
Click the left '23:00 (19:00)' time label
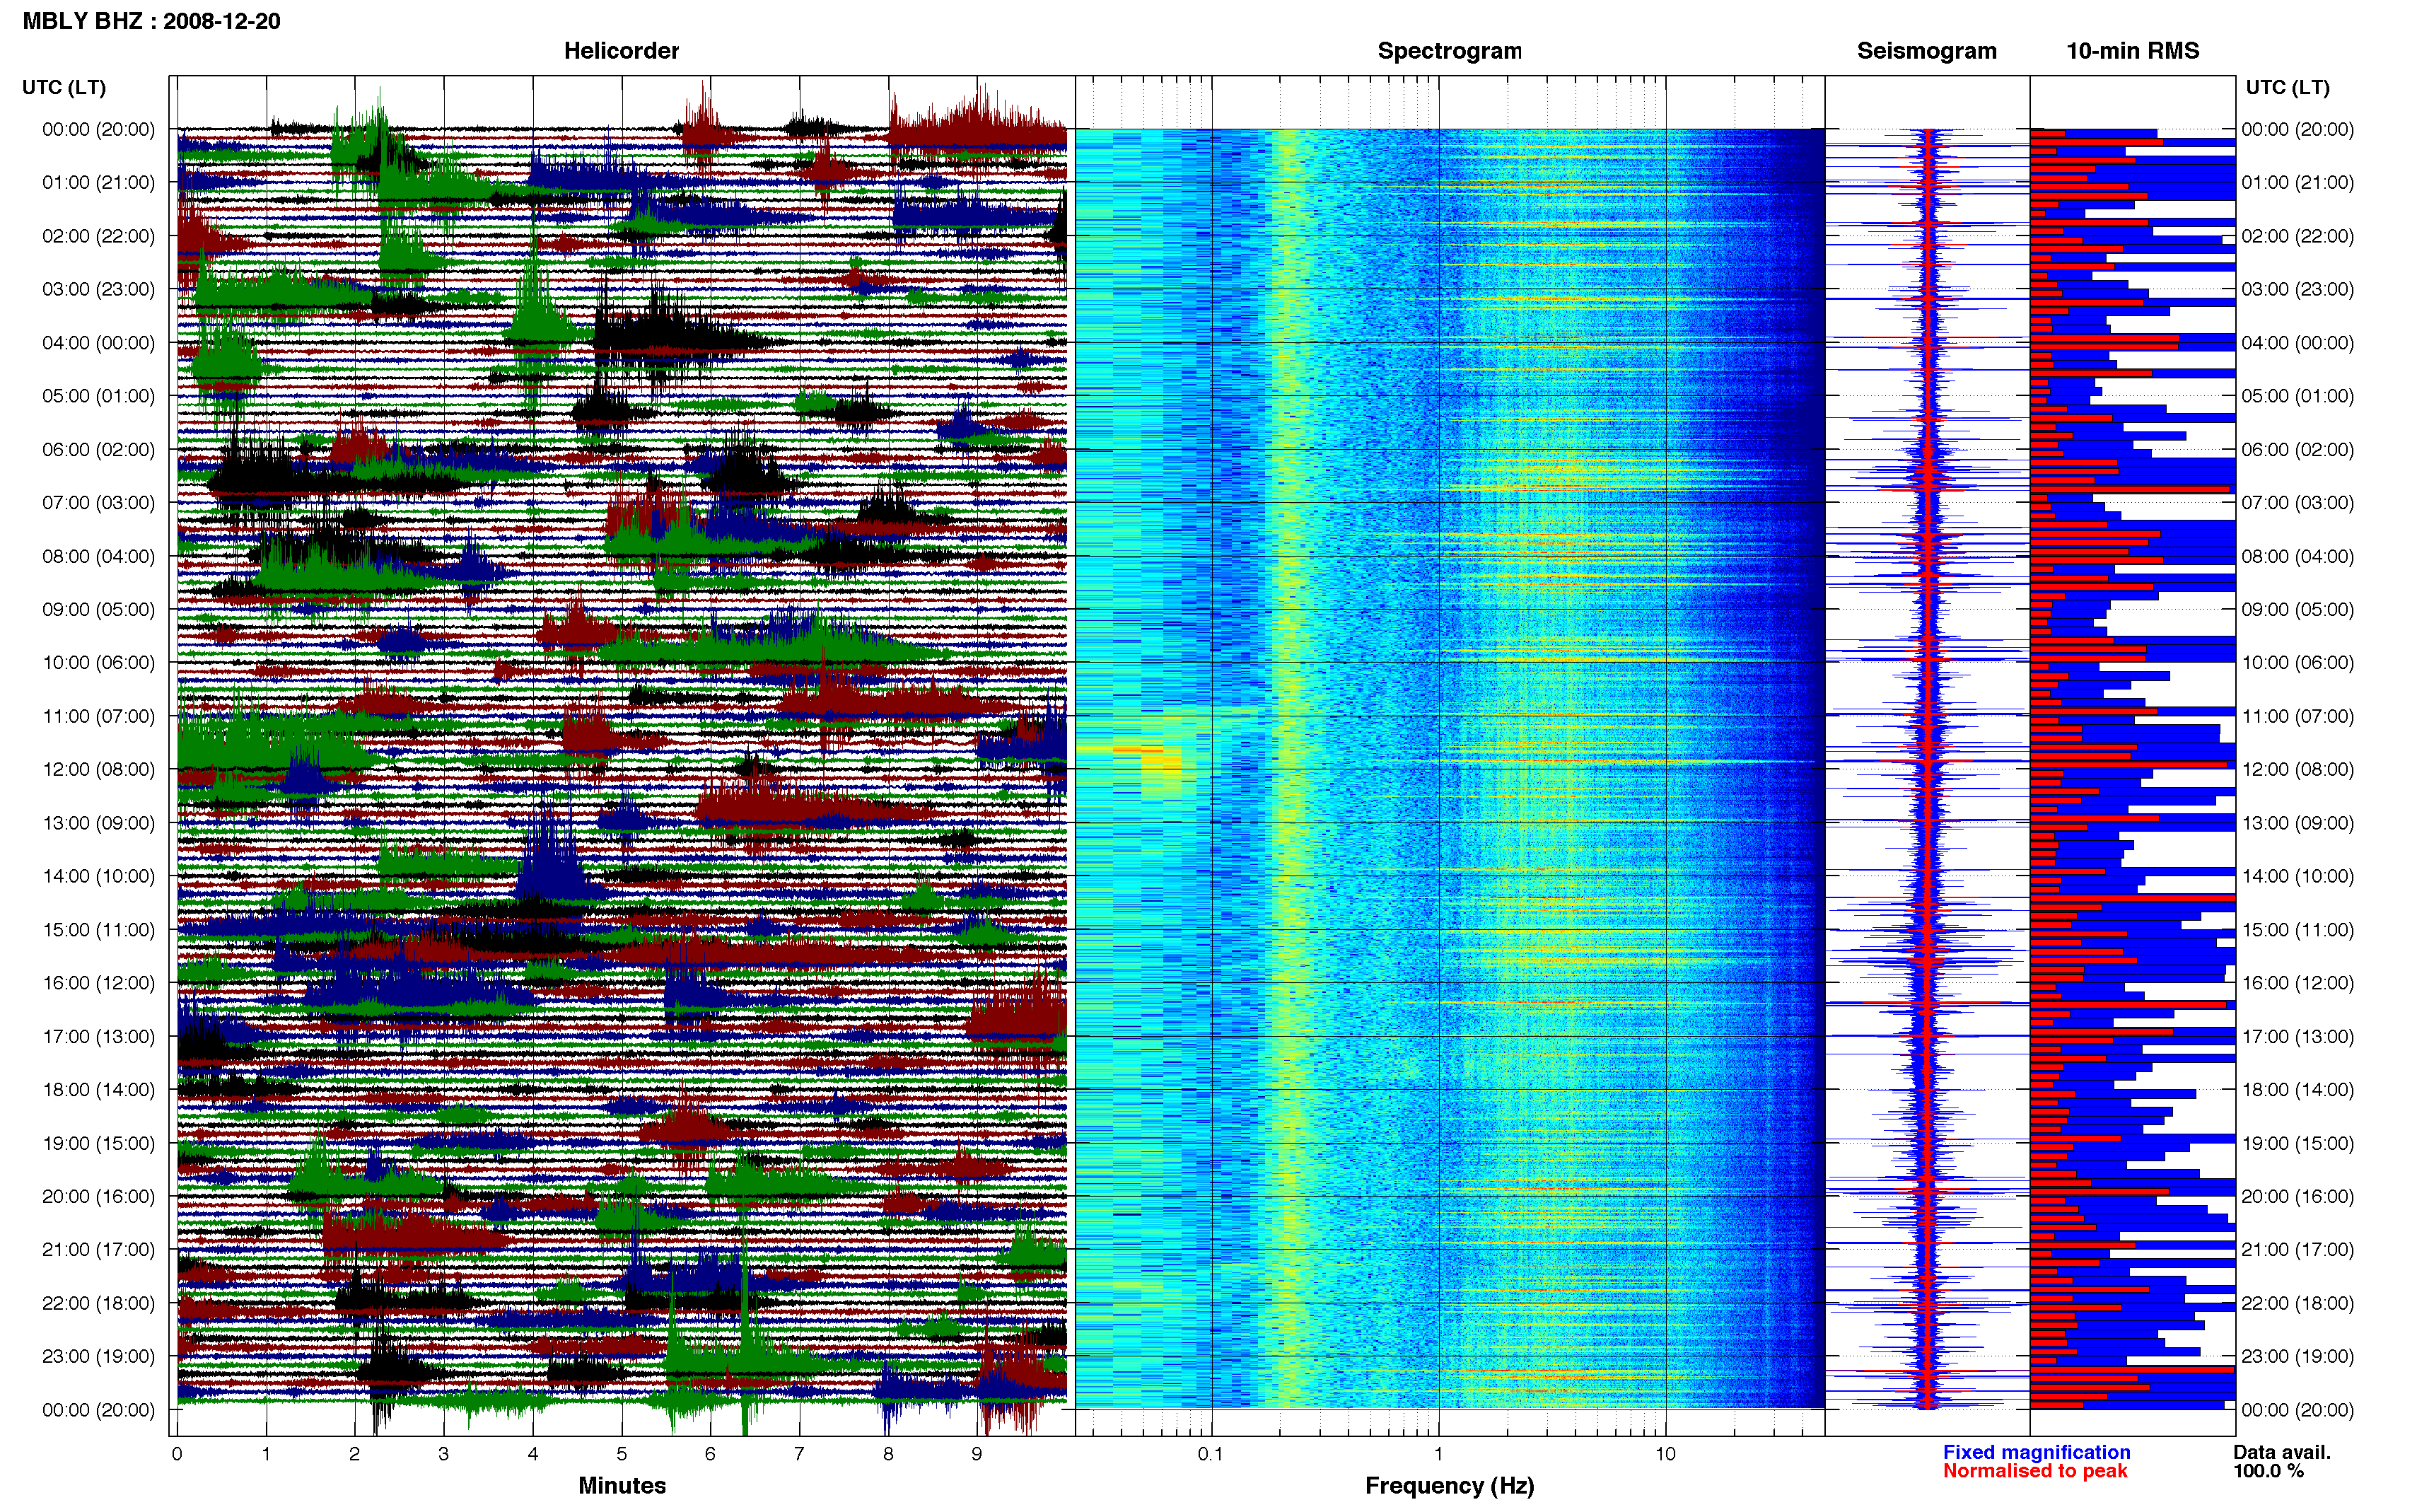[98, 1356]
